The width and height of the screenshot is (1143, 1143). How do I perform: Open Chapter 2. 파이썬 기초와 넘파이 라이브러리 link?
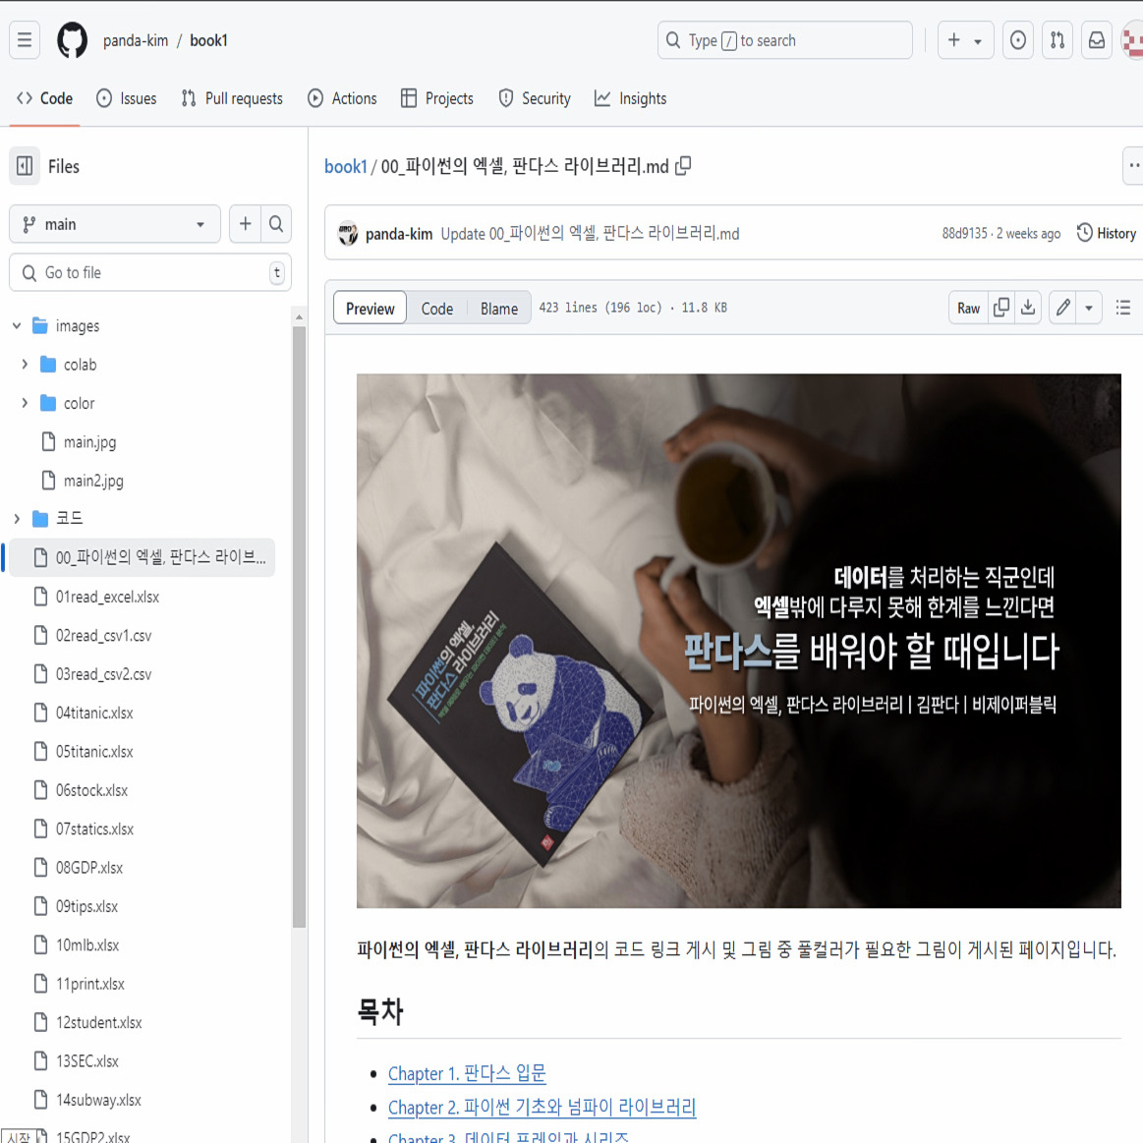(542, 1108)
